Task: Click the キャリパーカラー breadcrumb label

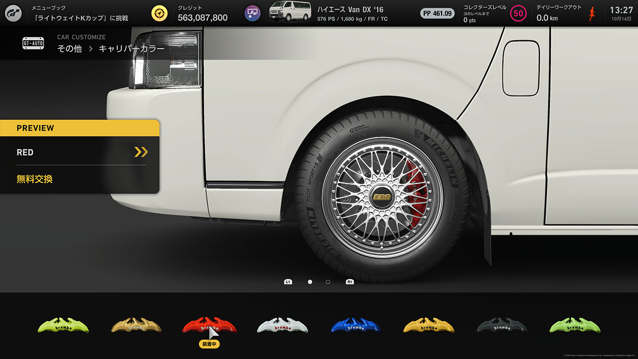Action: [132, 49]
